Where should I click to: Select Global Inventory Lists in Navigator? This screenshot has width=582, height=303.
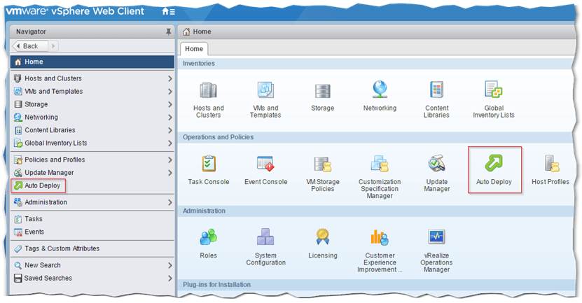pyautogui.click(x=92, y=143)
